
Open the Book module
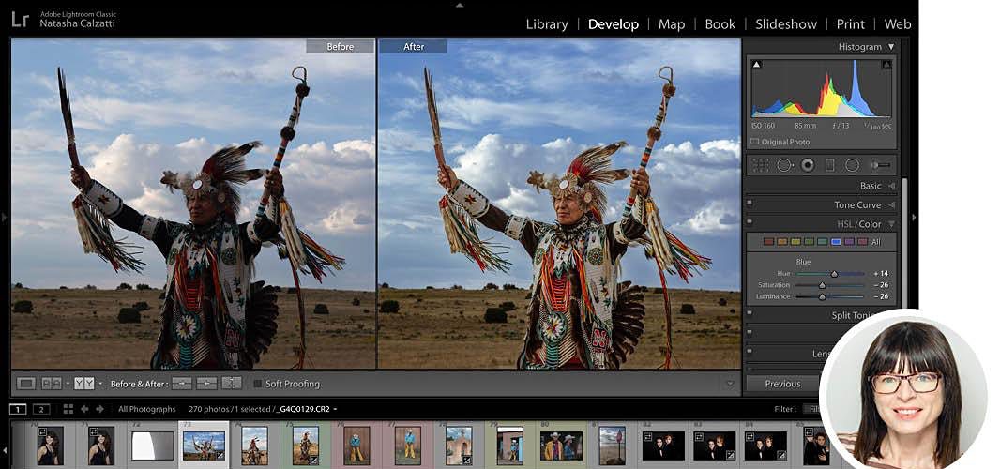(x=720, y=24)
